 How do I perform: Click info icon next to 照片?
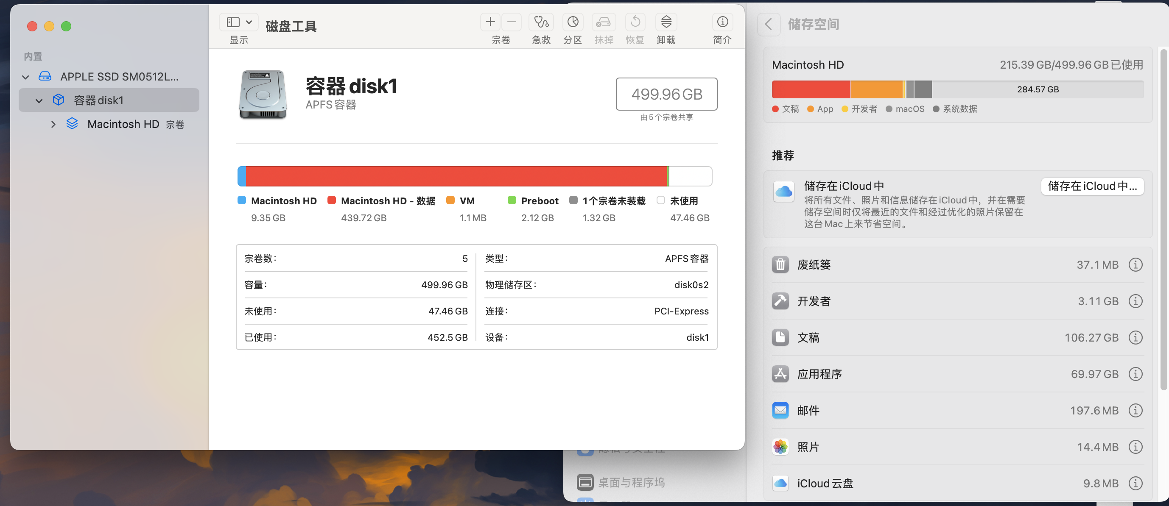1135,447
